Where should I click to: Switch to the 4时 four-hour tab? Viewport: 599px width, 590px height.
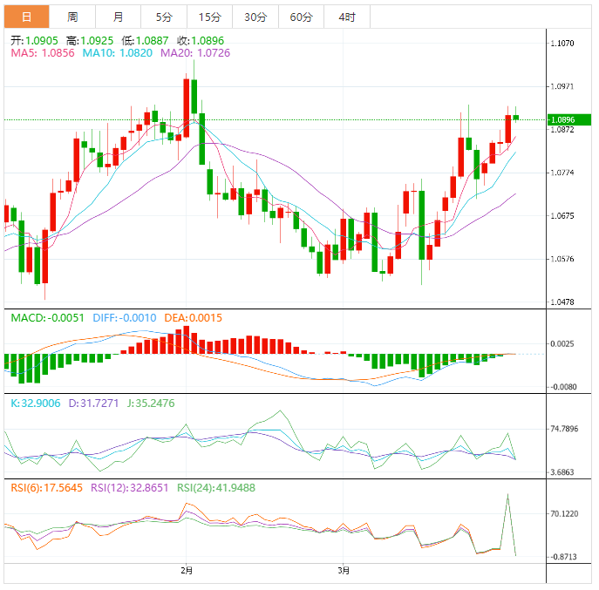tap(346, 17)
